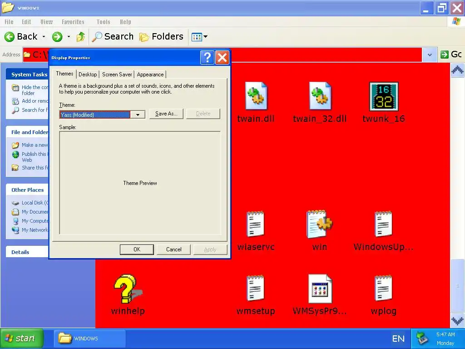This screenshot has width=465, height=349.
Task: Click the taskbar clock 5:47 AM
Action: coord(445,334)
